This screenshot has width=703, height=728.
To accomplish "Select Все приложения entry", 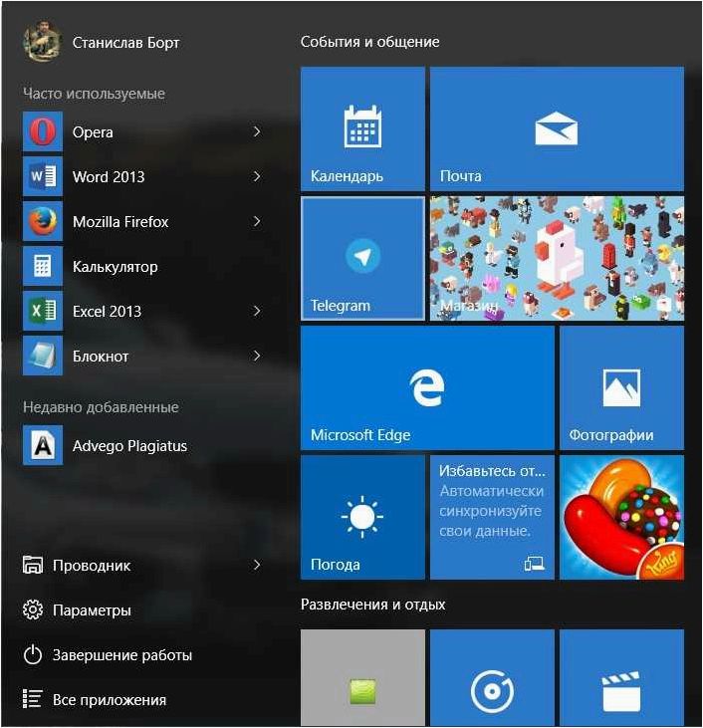I will [x=110, y=700].
